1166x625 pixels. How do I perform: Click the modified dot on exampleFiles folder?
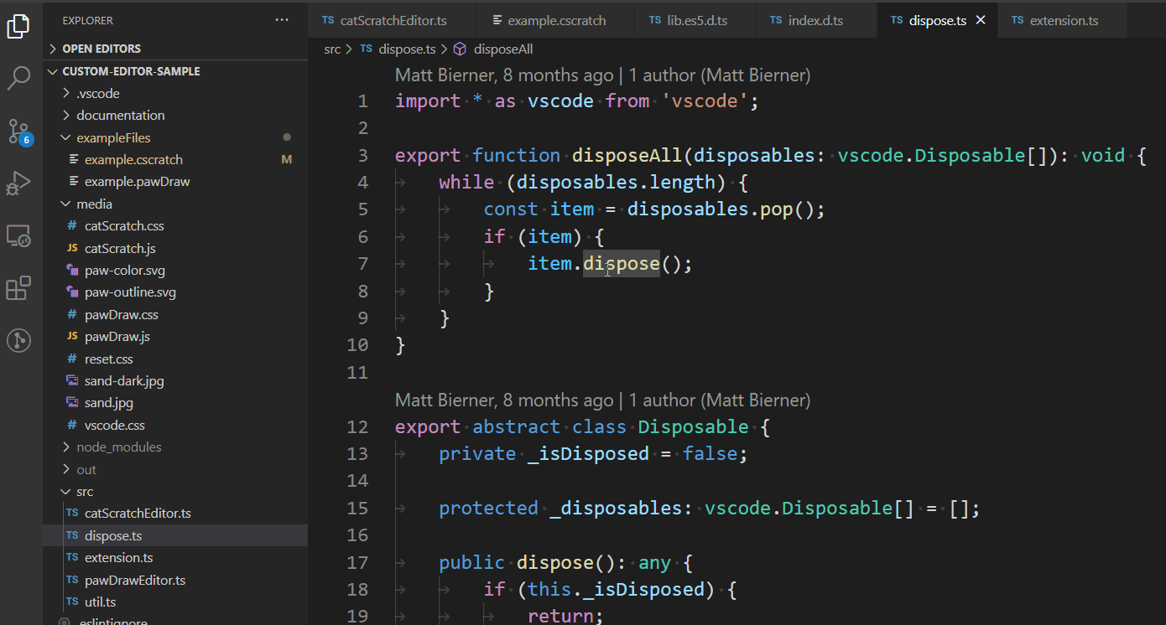[287, 137]
